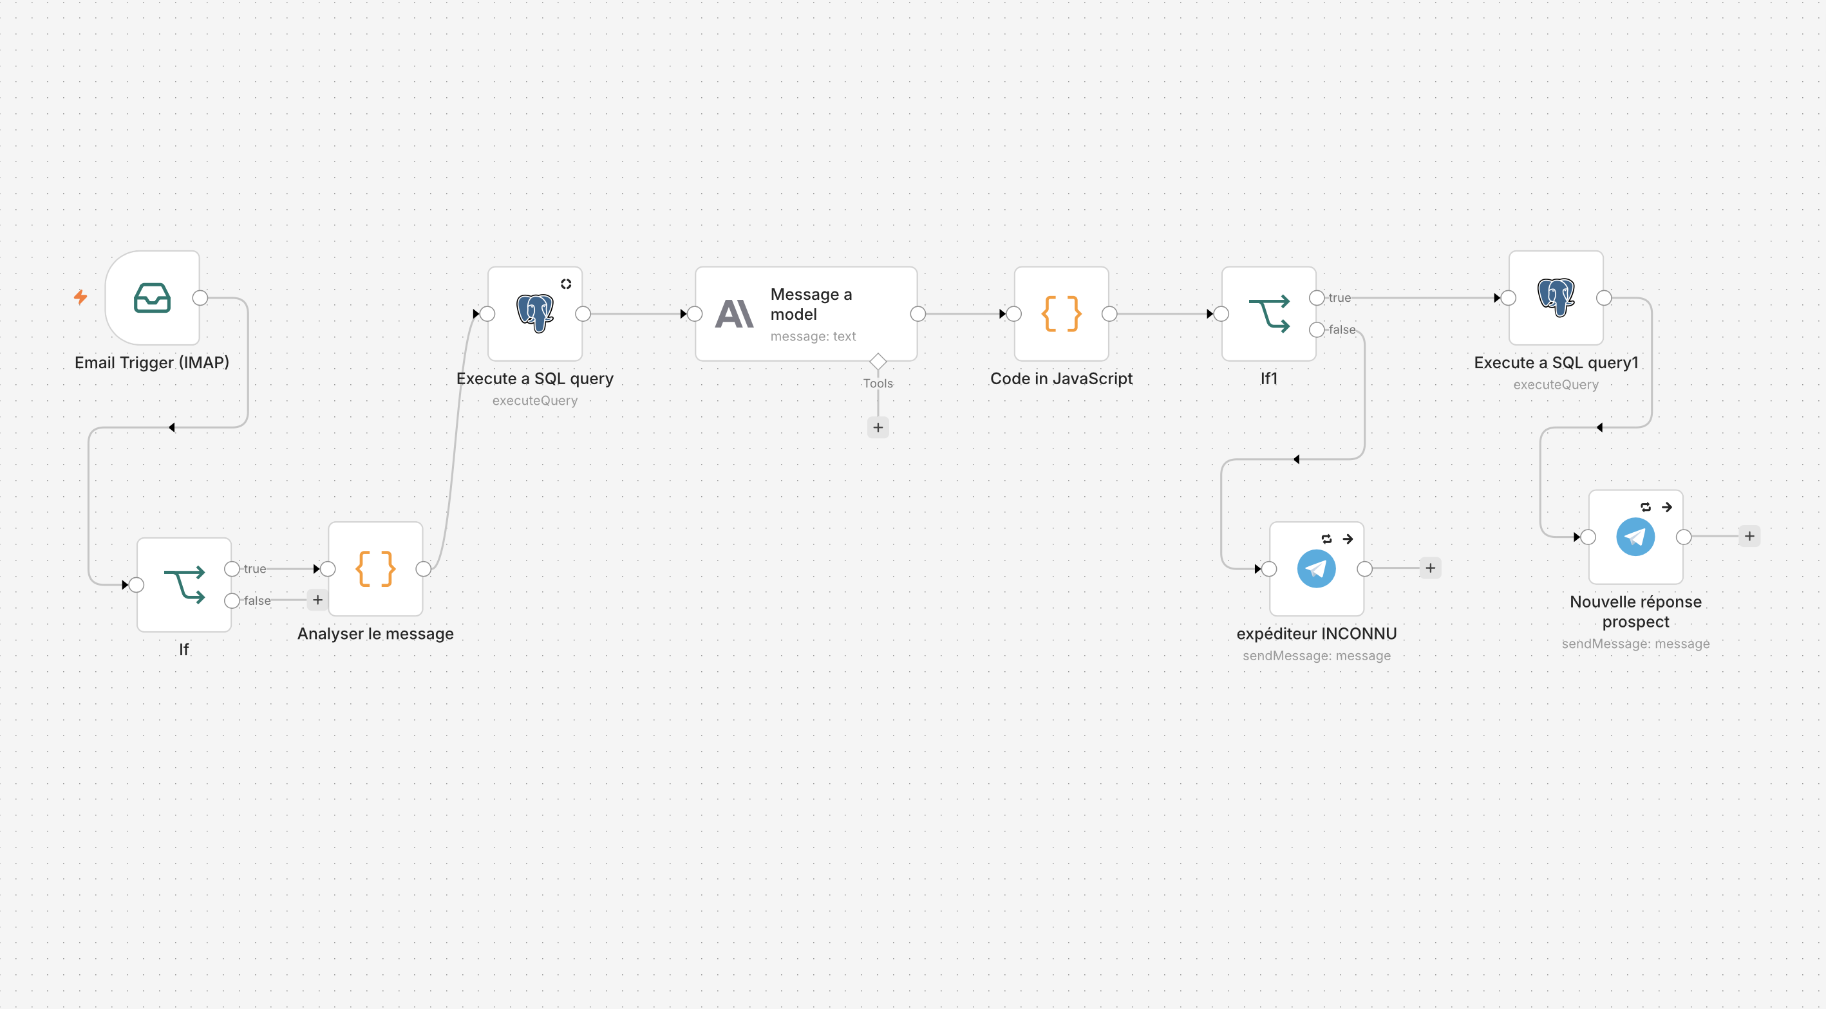Select the Email Trigger (IMAP) inbox node
Image resolution: width=1826 pixels, height=1009 pixels.
[152, 297]
